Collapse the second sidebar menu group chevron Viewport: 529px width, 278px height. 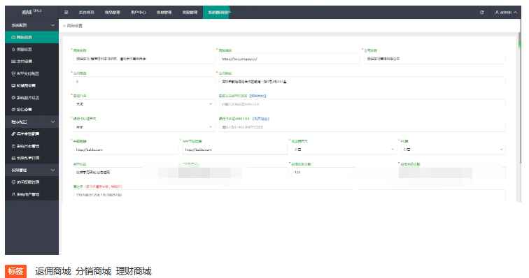click(x=52, y=122)
